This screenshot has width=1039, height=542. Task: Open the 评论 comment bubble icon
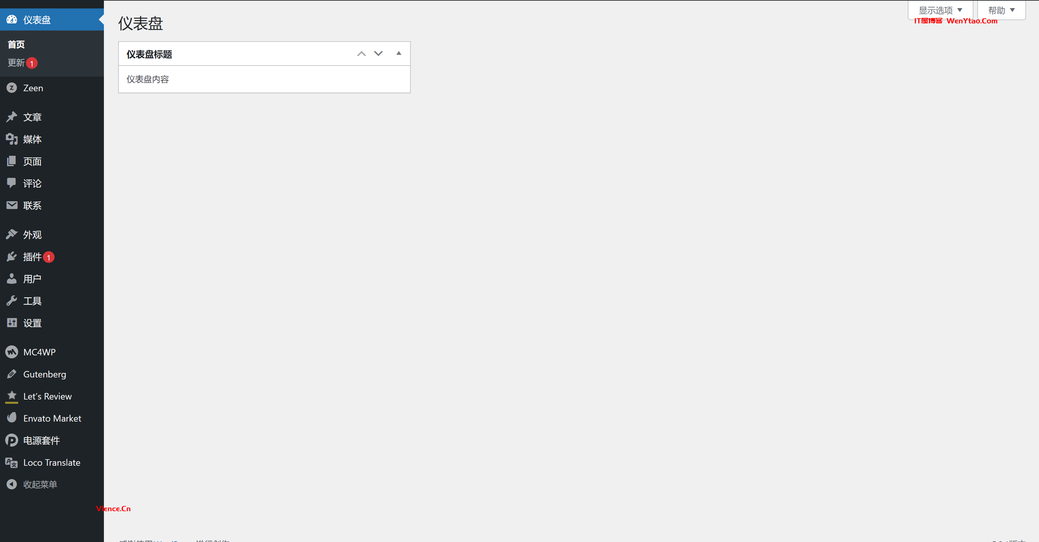coord(12,183)
